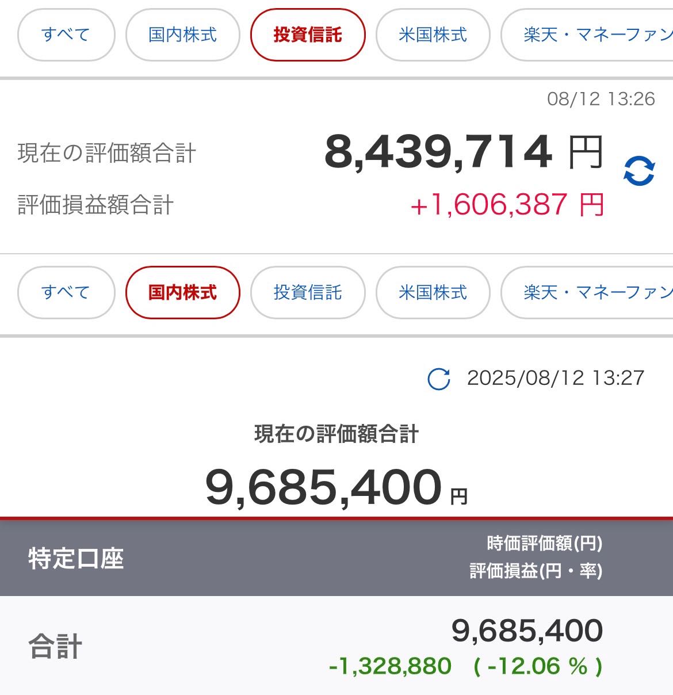
Task: Tap the selected 国内株式 tab in the lower row
Action: click(182, 292)
